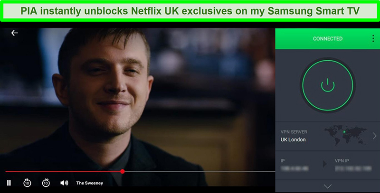The width and height of the screenshot is (380, 193).
Task: Click the blurred original IP address
Action: tap(294, 168)
